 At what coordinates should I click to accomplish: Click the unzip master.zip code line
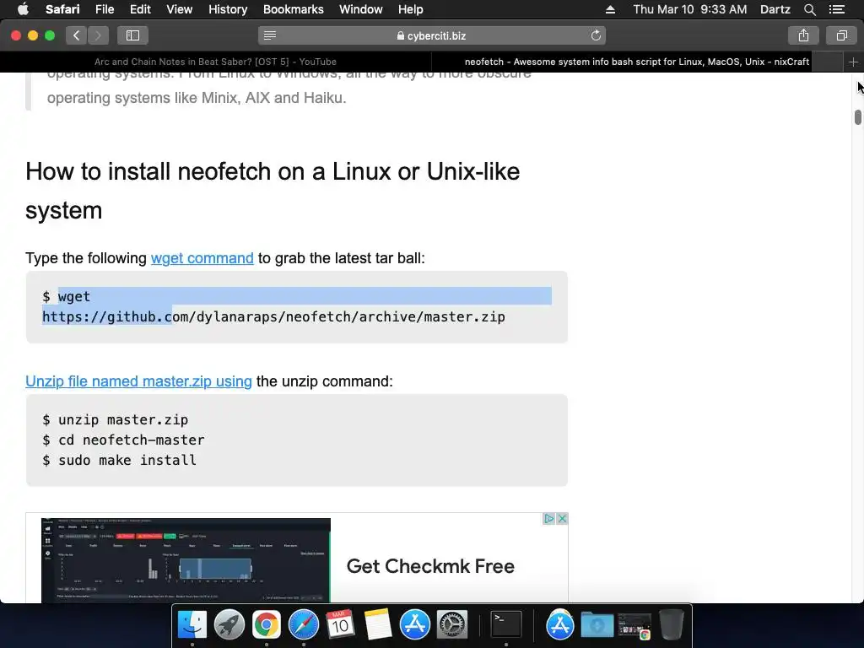coord(115,420)
